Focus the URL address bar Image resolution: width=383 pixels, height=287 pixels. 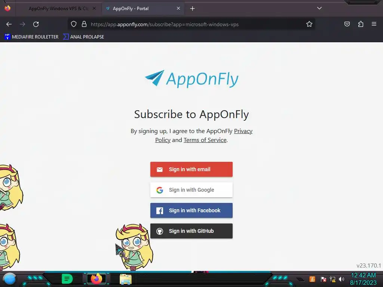click(191, 24)
